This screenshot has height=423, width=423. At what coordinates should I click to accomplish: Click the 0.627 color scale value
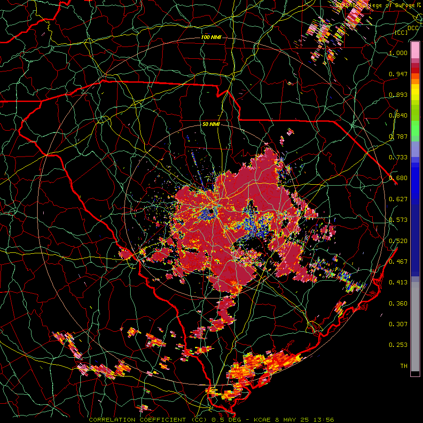pos(398,199)
